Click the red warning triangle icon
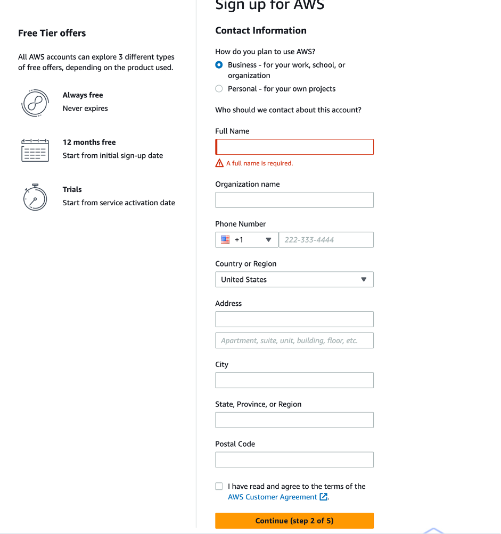This screenshot has height=534, width=501. 219,163
